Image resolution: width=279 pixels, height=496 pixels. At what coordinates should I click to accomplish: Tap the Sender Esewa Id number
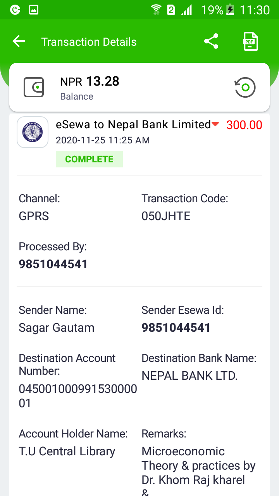point(176,328)
